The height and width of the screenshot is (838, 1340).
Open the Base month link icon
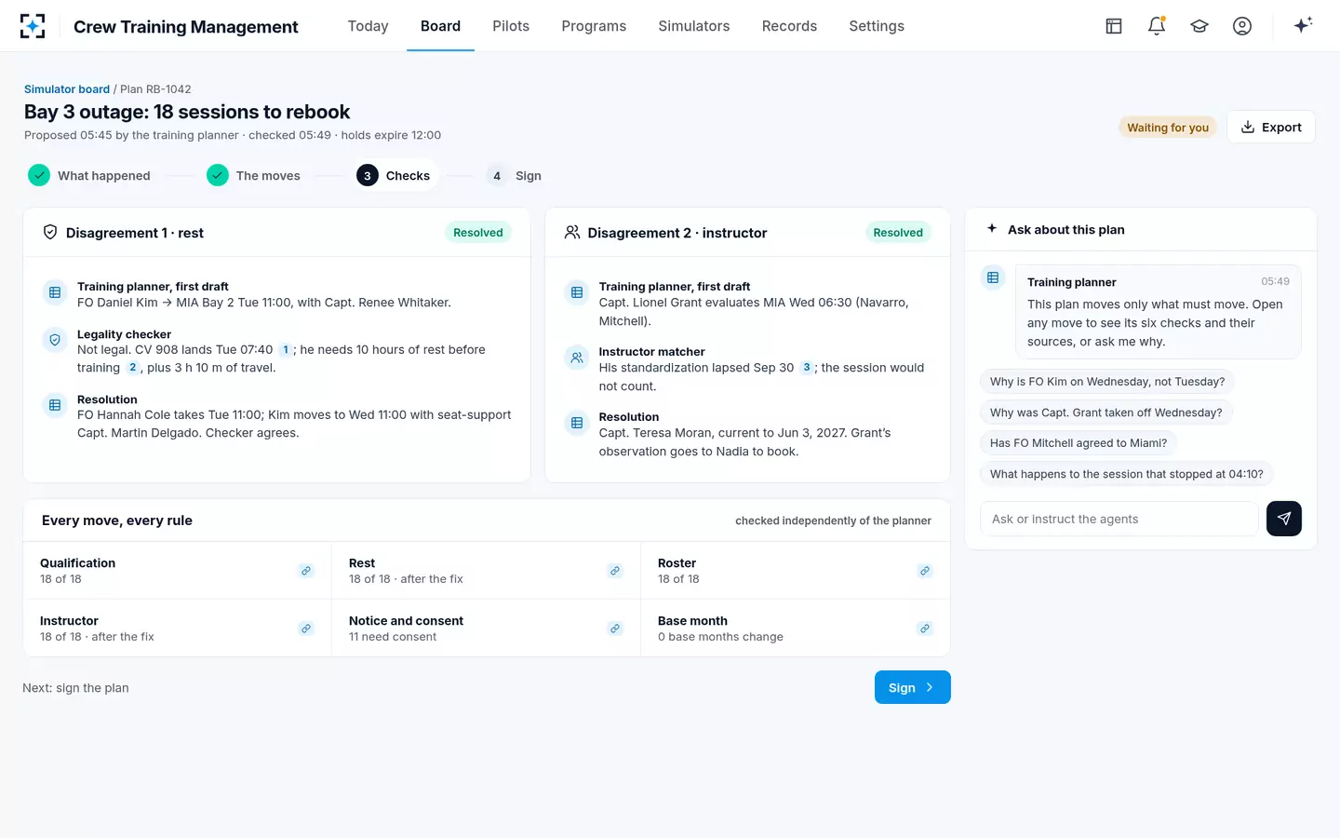925,628
